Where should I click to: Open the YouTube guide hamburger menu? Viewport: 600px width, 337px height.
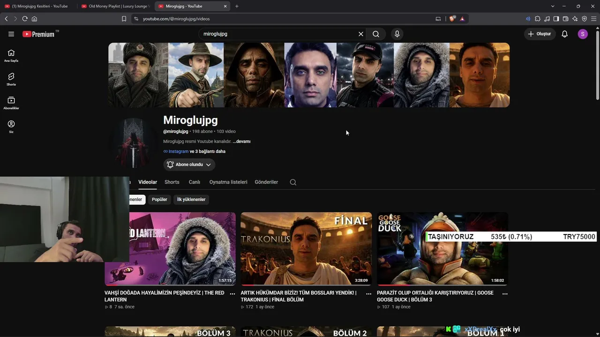click(x=11, y=34)
